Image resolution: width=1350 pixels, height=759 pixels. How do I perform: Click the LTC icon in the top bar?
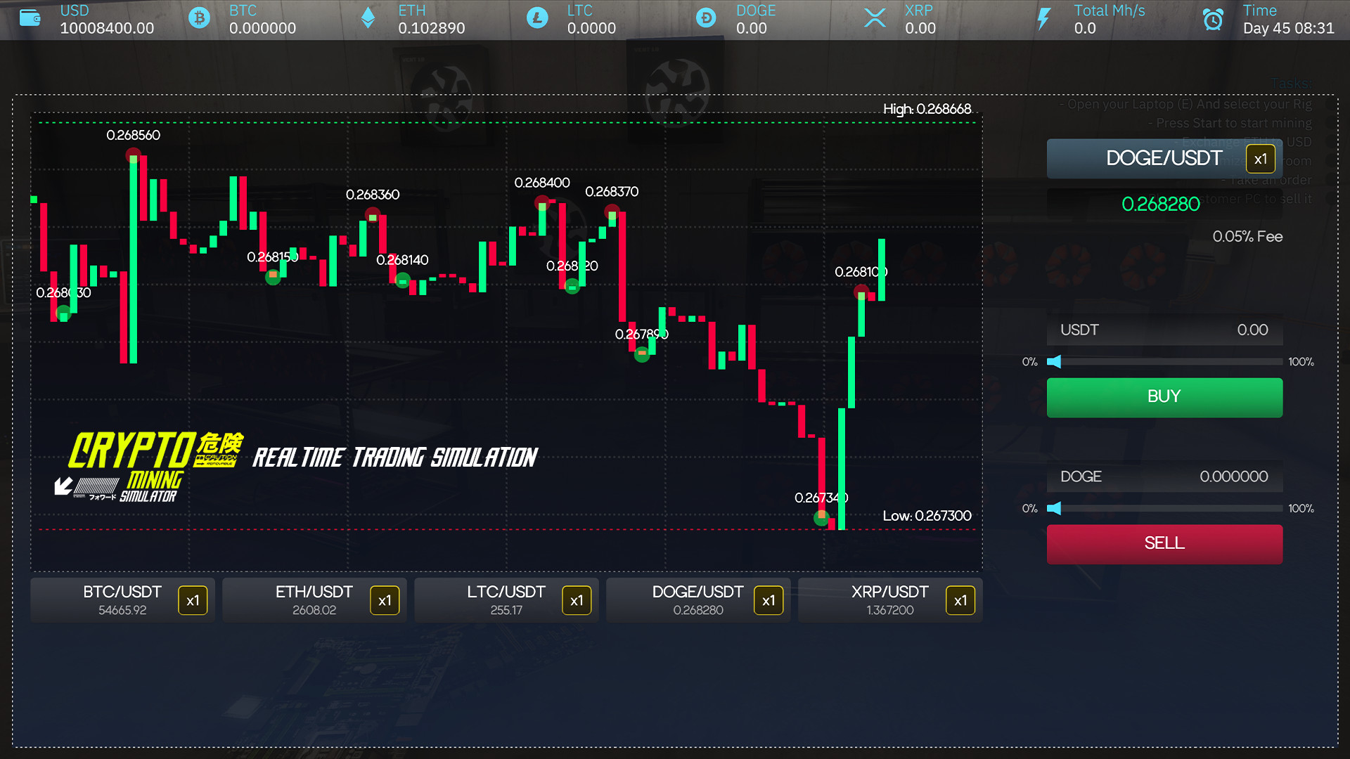pyautogui.click(x=537, y=18)
